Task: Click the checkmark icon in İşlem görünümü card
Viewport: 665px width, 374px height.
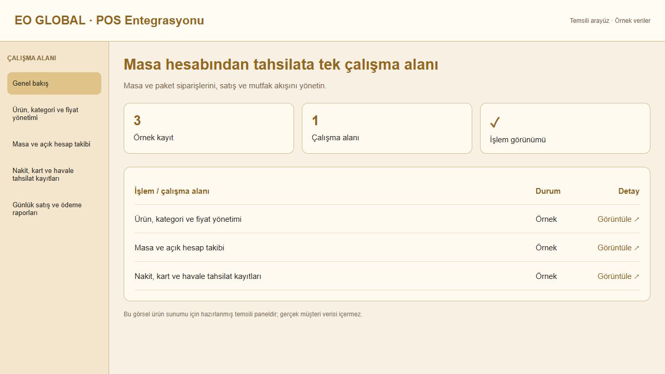Action: 495,123
